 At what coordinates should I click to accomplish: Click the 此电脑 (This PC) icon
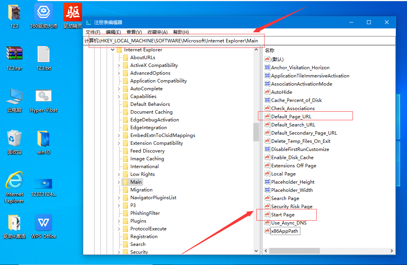coord(14,96)
